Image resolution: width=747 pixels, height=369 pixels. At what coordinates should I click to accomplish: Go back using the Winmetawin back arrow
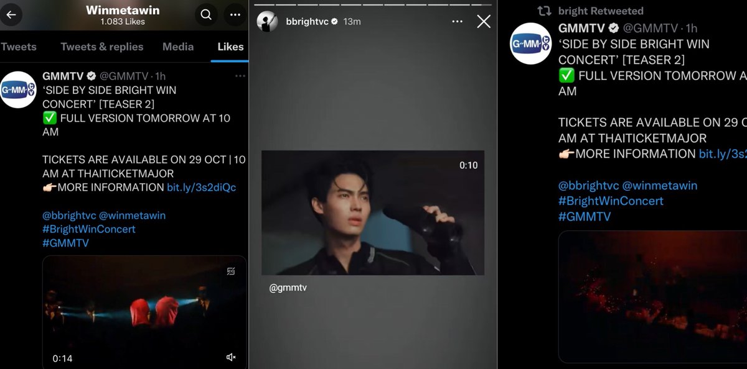[11, 14]
